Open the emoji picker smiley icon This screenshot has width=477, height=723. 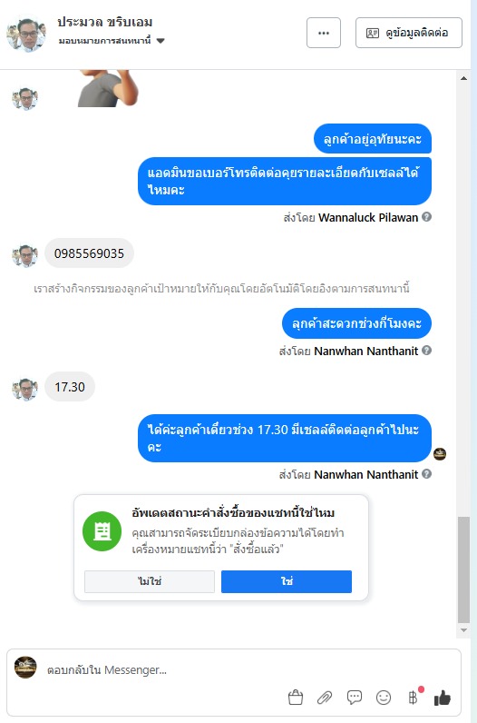pyautogui.click(x=384, y=698)
